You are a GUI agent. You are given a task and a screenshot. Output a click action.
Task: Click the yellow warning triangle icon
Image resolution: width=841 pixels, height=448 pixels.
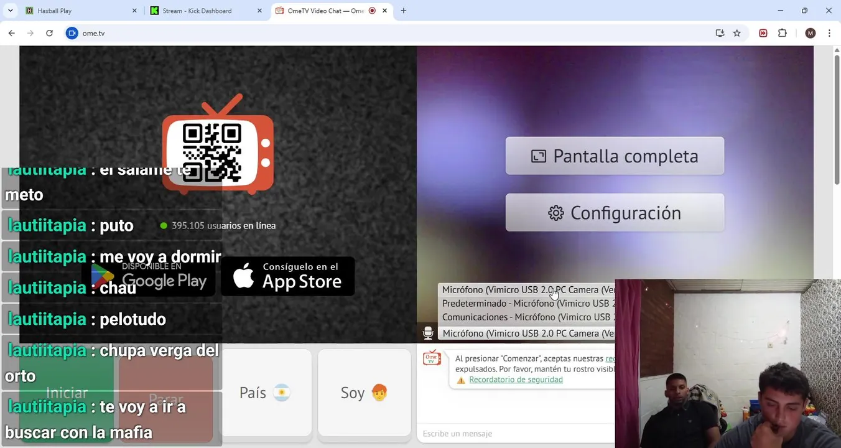point(461,380)
